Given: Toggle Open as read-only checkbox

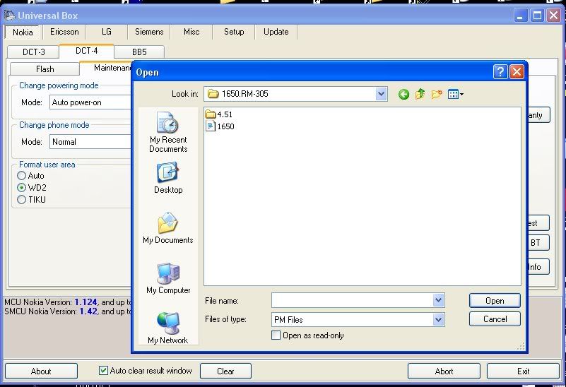Looking at the screenshot, I should [276, 335].
